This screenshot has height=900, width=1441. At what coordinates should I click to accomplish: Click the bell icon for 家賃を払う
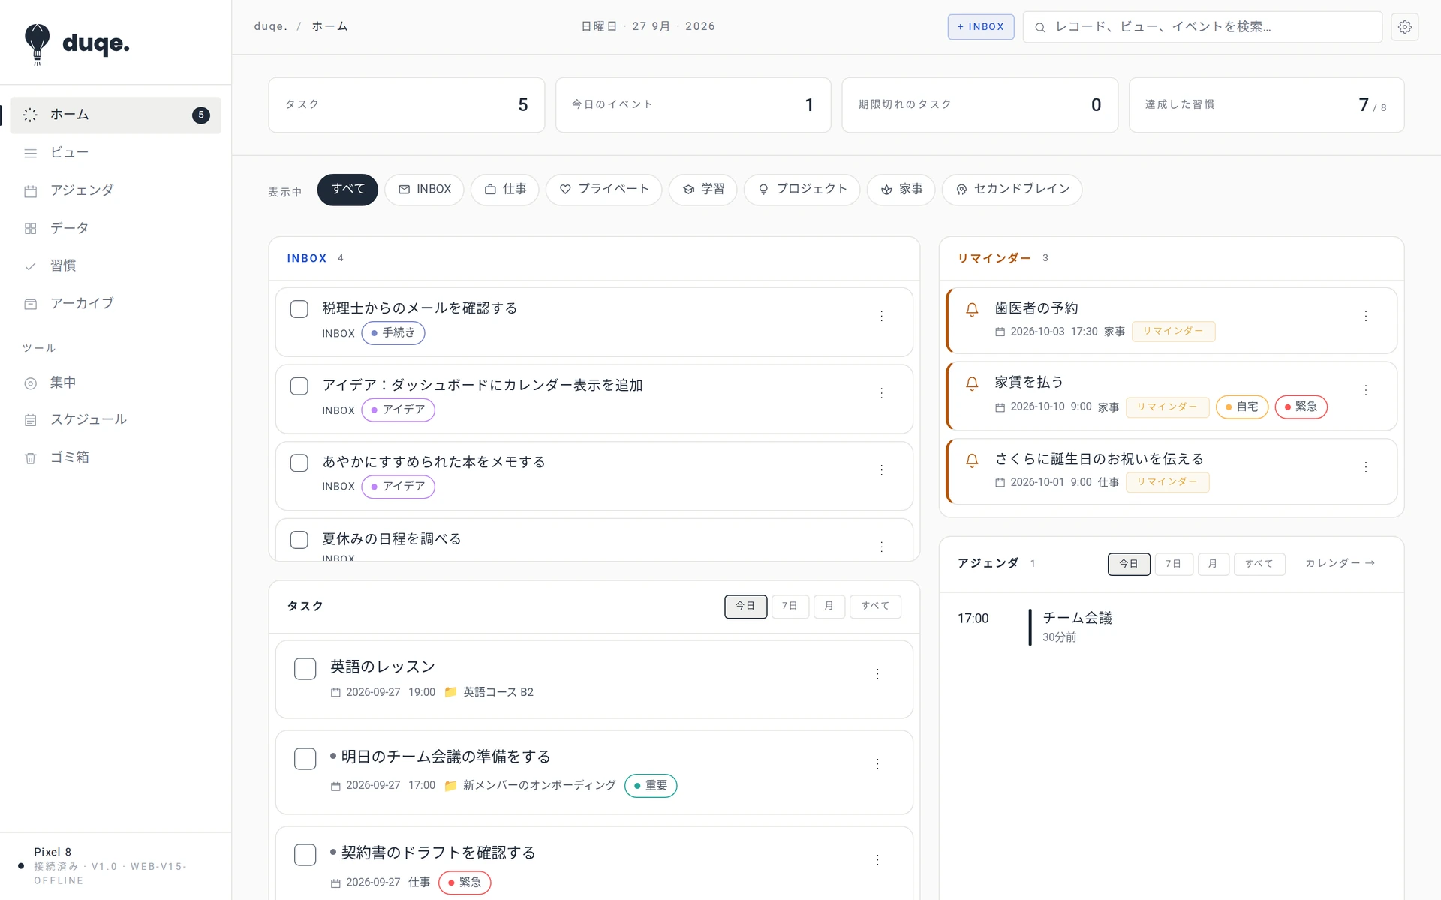[x=972, y=383]
